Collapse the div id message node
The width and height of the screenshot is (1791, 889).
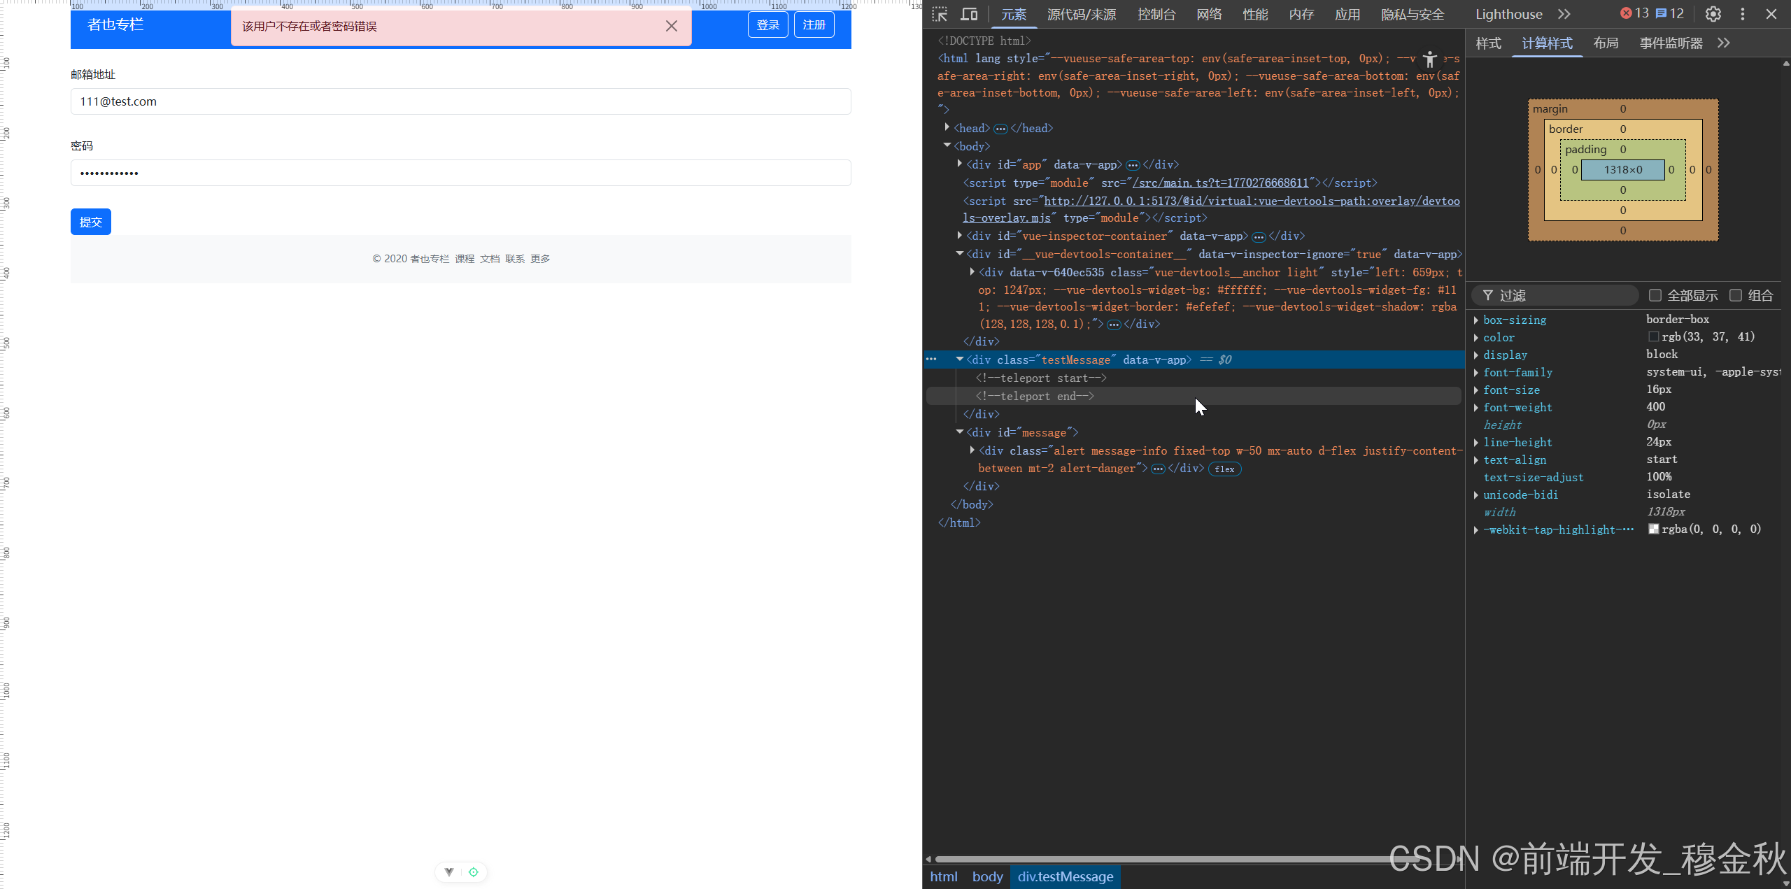pos(959,432)
